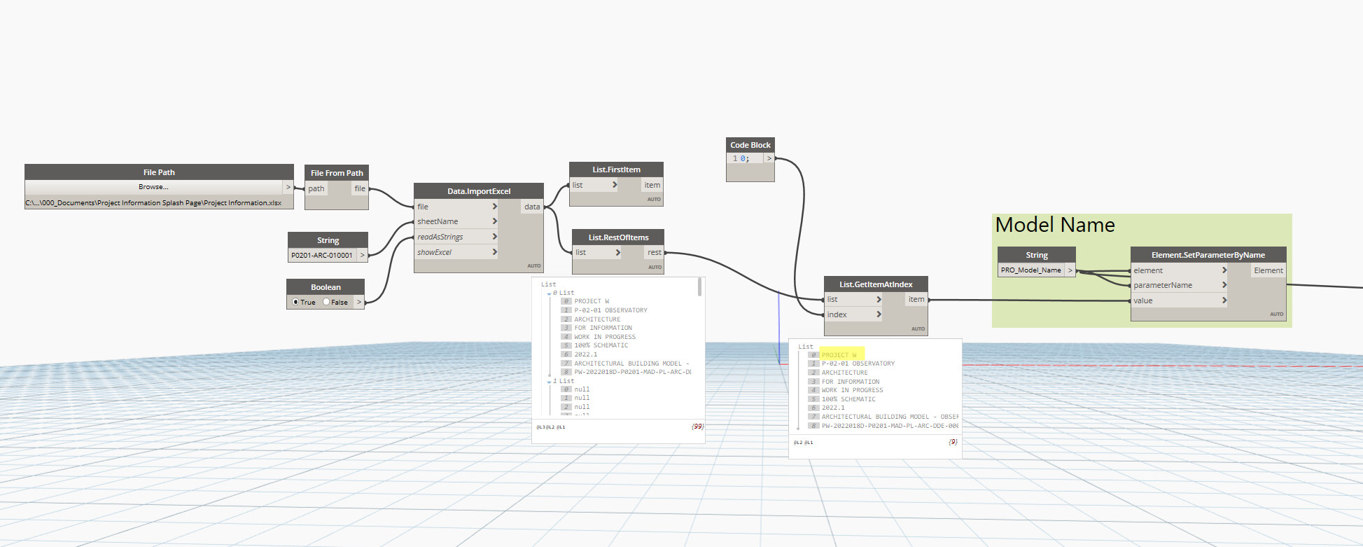Click the Browse... button in File Path node
Image resolution: width=1363 pixels, height=547 pixels.
pyautogui.click(x=153, y=187)
